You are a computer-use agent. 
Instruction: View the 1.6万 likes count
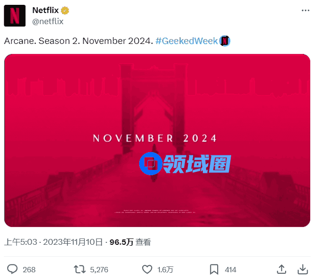(x=165, y=269)
